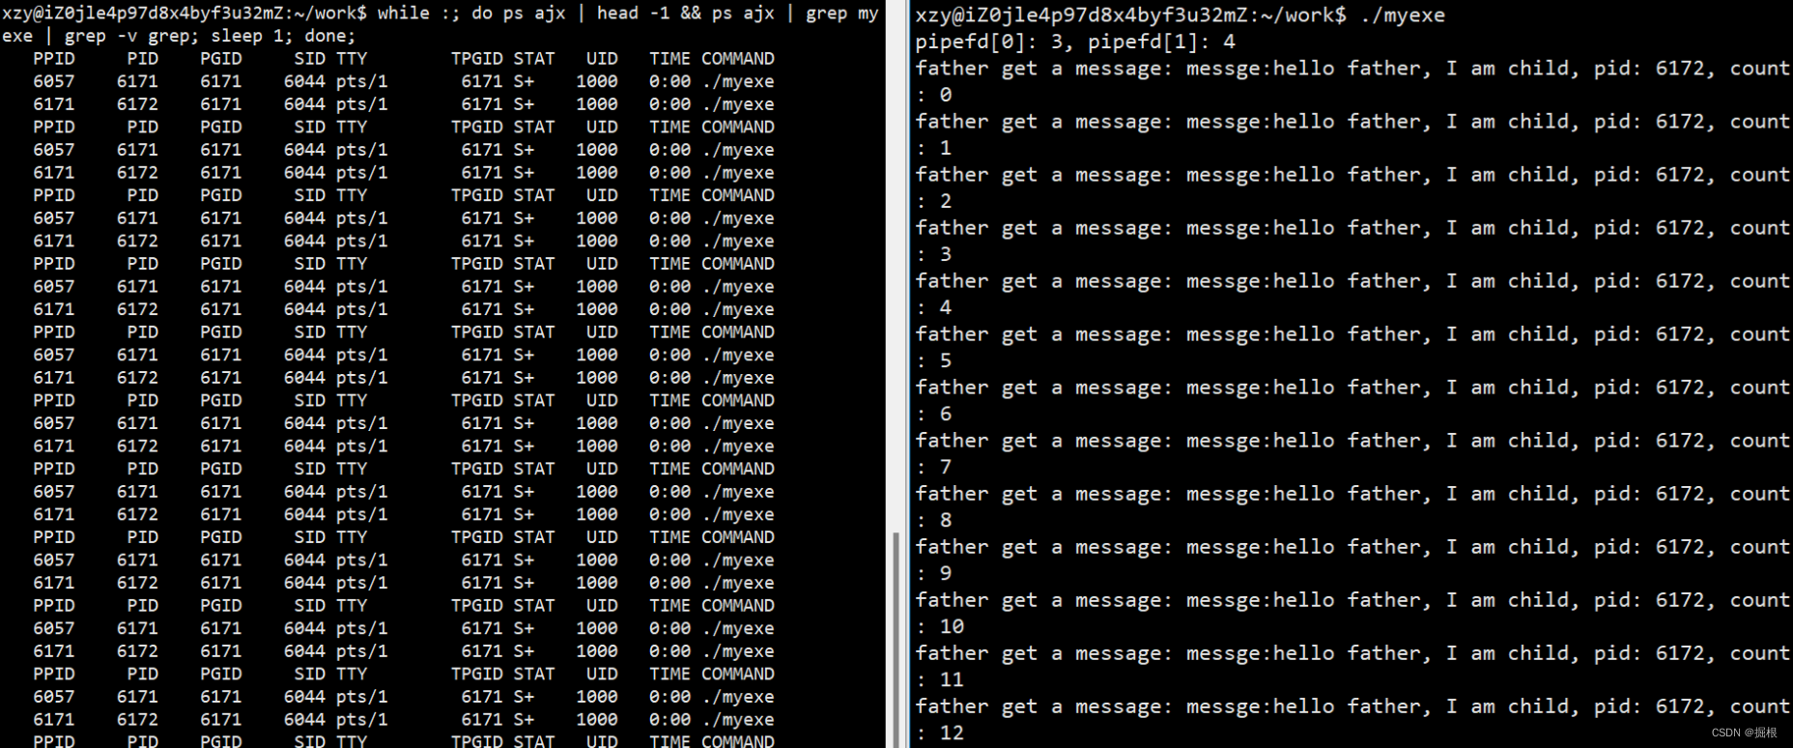Click the count value ": 1" output line
Screen dimensions: 1793x748
click(934, 148)
